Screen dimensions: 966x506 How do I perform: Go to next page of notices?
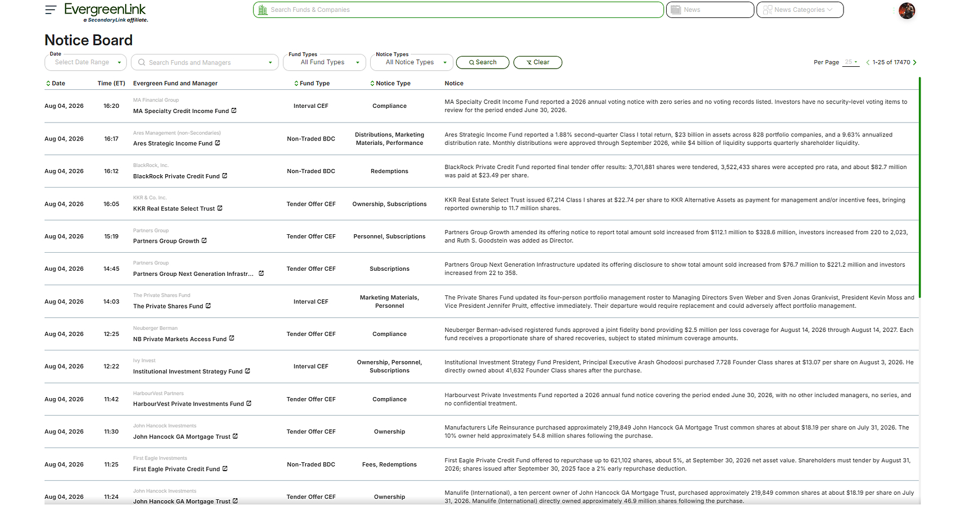[x=915, y=62]
